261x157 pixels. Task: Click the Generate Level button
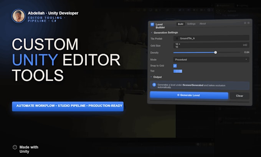[189, 95]
